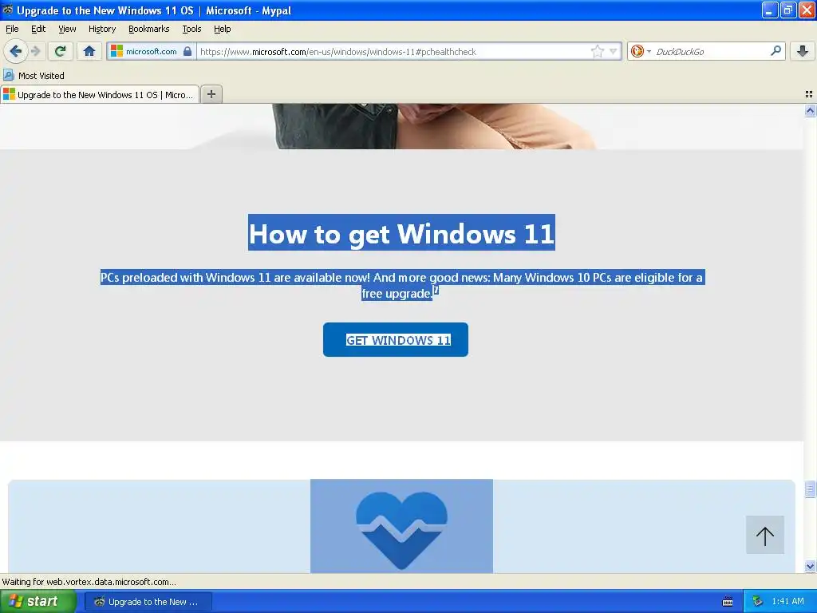Open the Bookmarks menu
The width and height of the screenshot is (817, 613).
[x=149, y=29]
